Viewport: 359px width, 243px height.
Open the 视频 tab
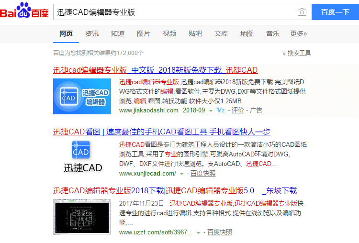coord(169,33)
